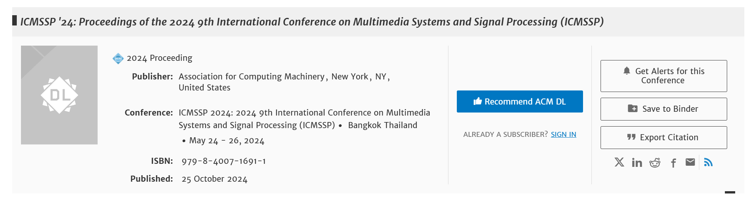The width and height of the screenshot is (755, 214).
Task: Share on Reddit using the alien icon
Action: click(655, 163)
